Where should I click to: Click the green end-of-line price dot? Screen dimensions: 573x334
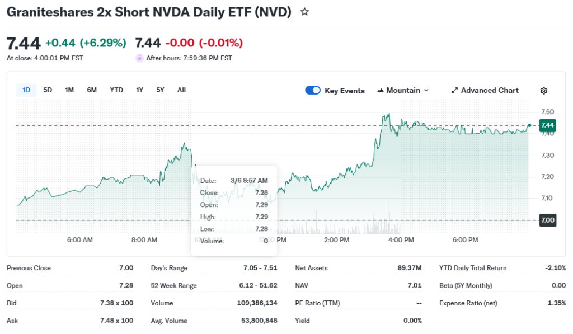pos(529,125)
